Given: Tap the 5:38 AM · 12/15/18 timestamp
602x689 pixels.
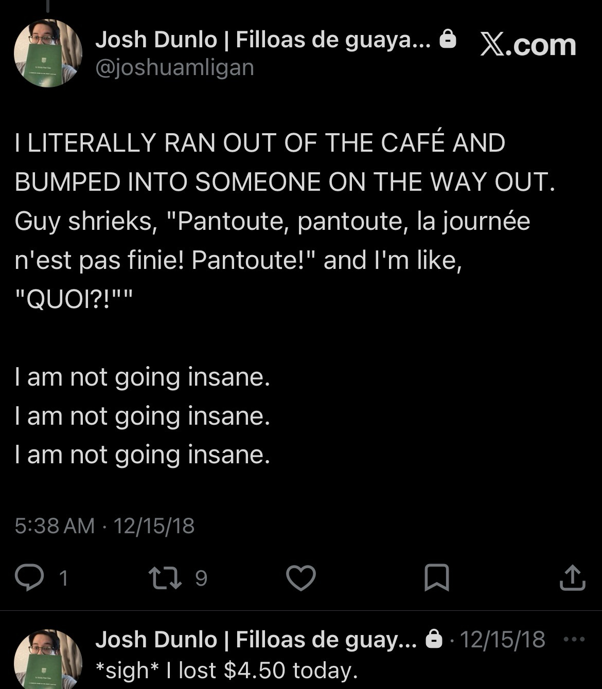Looking at the screenshot, I should (x=105, y=525).
